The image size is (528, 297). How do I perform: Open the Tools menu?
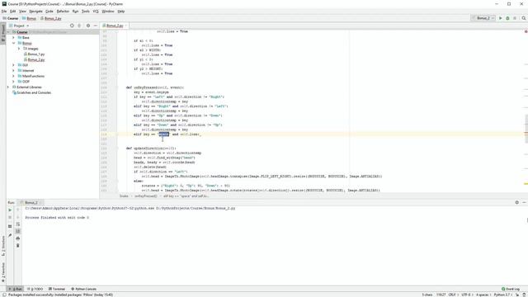pos(86,11)
